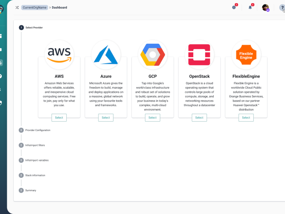
Task: Click the OpenStack card title
Action: (x=199, y=76)
